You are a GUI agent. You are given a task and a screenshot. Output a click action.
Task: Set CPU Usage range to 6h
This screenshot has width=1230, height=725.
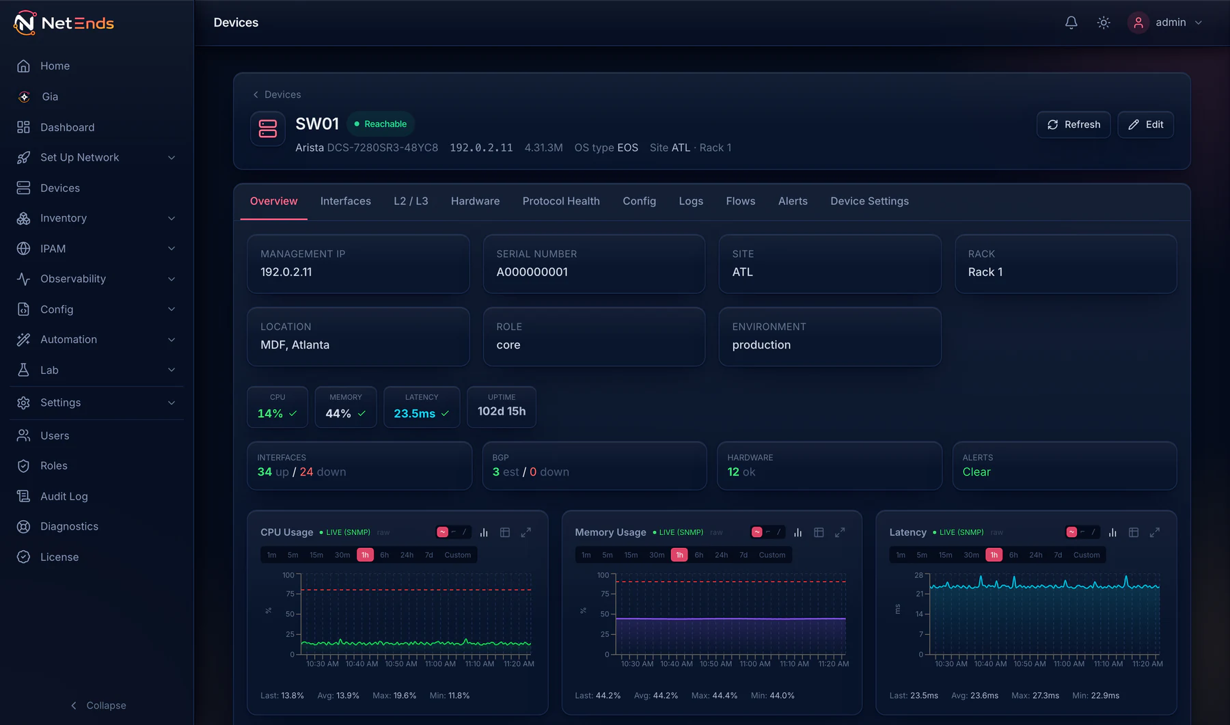[385, 555]
